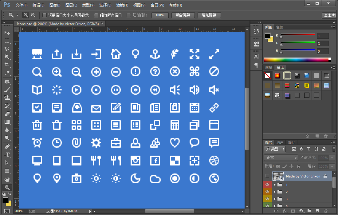Choose the Pen tool
Screen dimensions: 338x215
tap(7, 146)
